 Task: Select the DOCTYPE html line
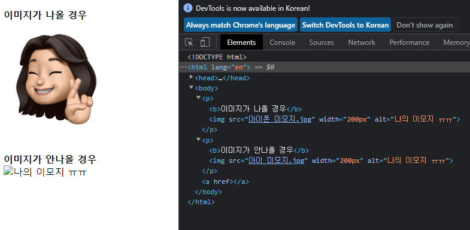pyautogui.click(x=217, y=57)
